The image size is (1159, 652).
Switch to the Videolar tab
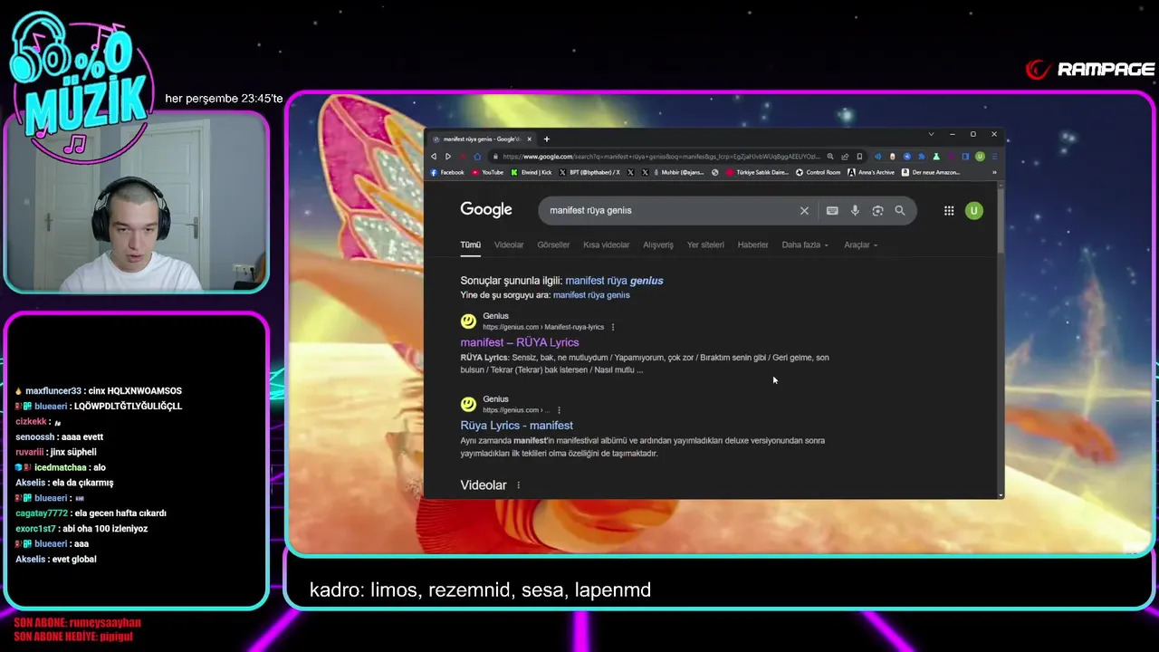tap(509, 244)
